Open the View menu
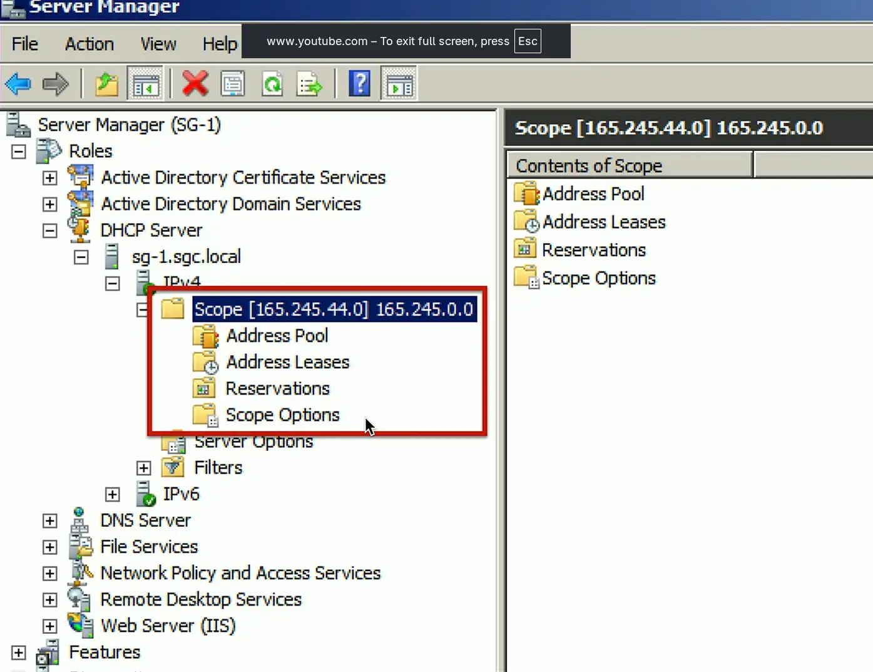 point(158,44)
